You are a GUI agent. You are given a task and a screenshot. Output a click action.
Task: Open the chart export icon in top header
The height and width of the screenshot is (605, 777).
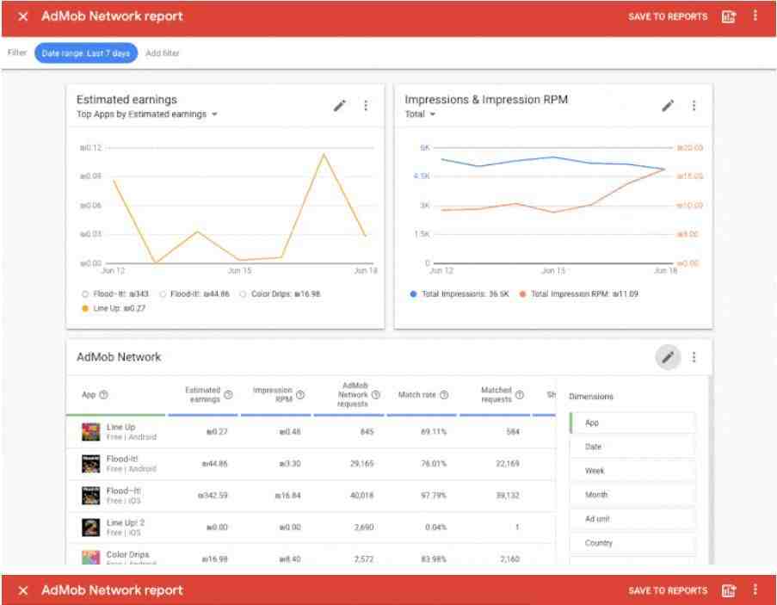tap(729, 16)
